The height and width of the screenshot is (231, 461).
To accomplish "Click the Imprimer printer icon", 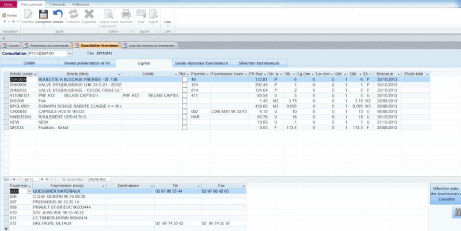I will tap(126, 14).
